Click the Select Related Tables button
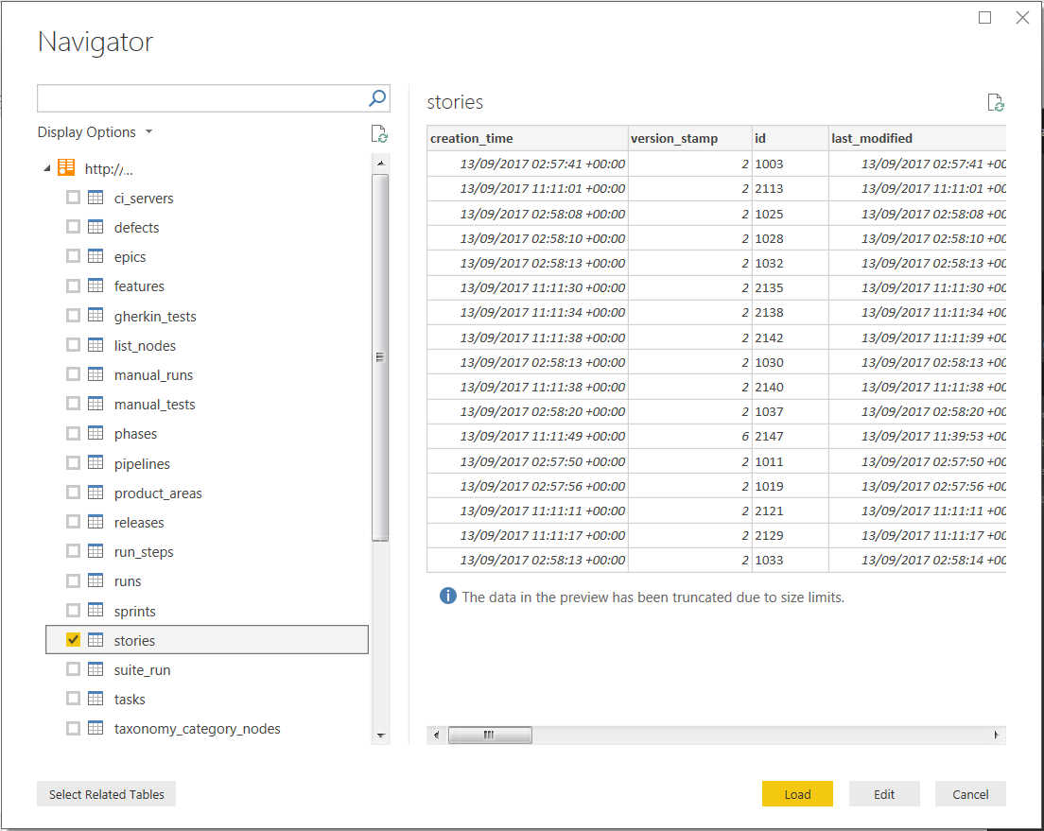 (107, 794)
